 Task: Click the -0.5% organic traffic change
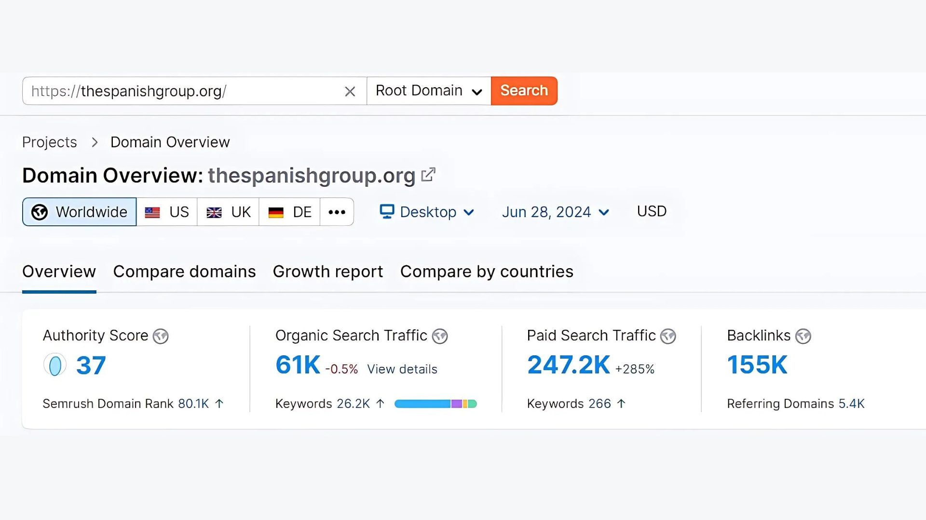point(341,369)
